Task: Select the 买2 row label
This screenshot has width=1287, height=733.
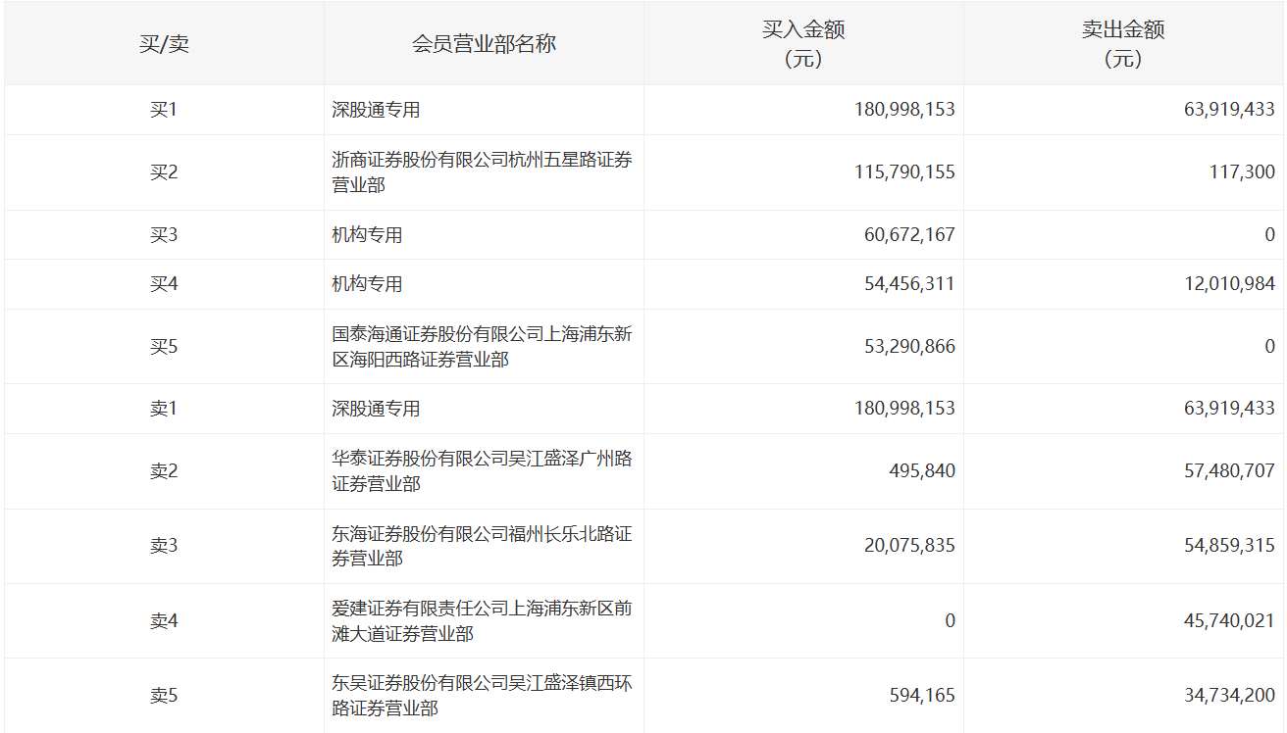Action: tap(164, 172)
